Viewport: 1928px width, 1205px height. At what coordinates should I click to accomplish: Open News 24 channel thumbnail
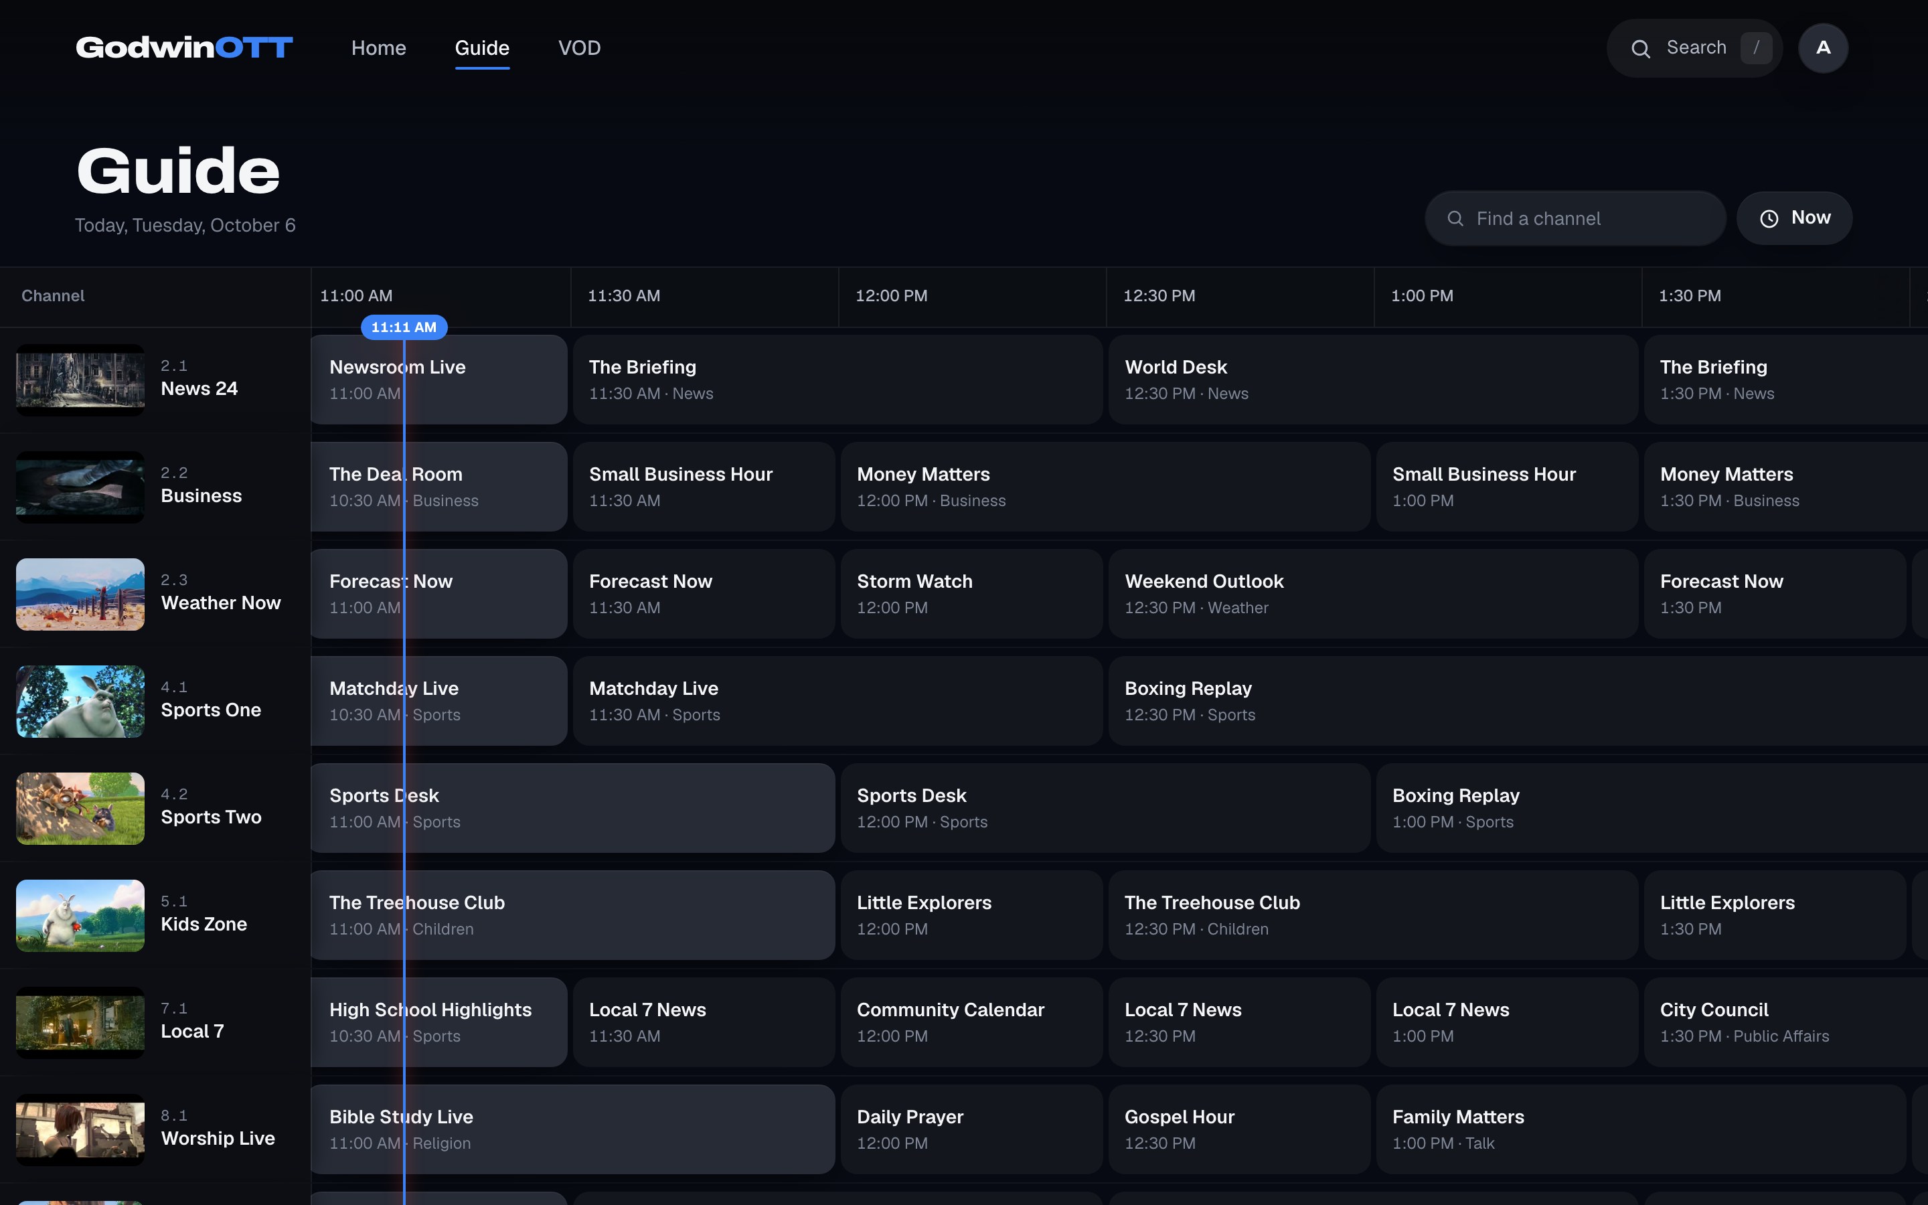(80, 380)
